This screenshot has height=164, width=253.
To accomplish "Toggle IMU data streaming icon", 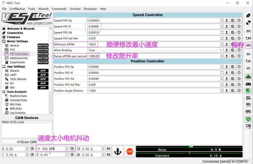I will pos(248,105).
